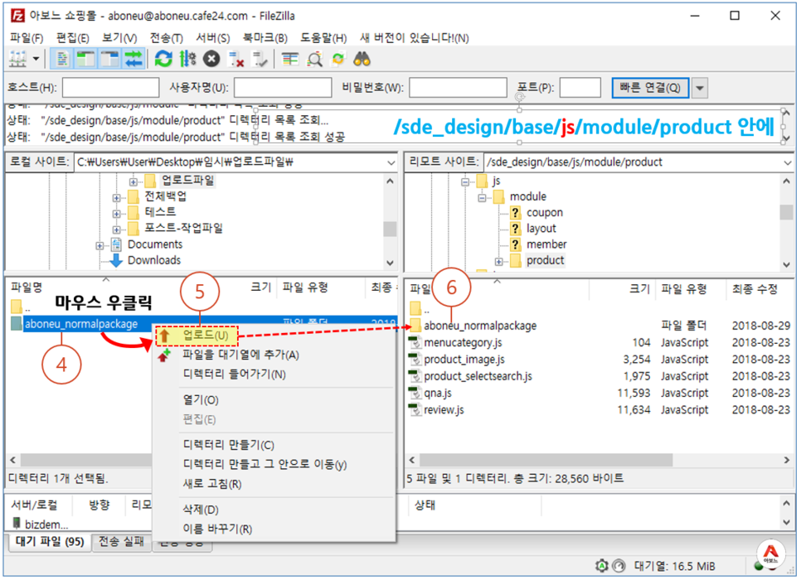Open the quick connect history dropdown

coord(700,88)
